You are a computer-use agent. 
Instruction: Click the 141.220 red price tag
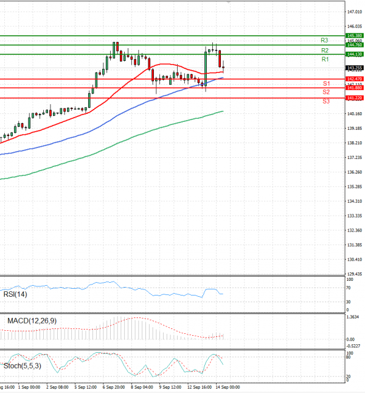(x=354, y=97)
